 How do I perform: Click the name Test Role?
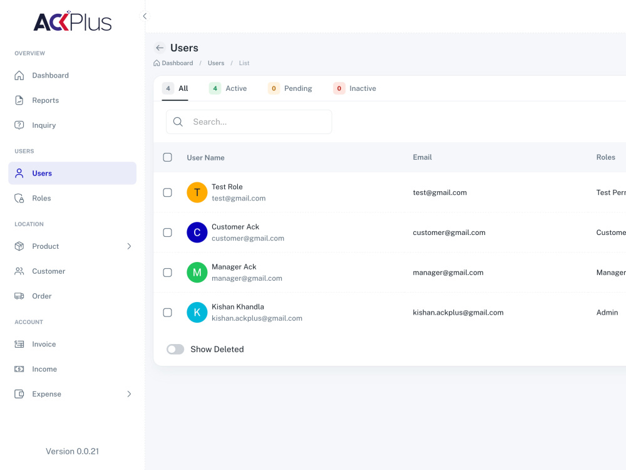pyautogui.click(x=227, y=187)
